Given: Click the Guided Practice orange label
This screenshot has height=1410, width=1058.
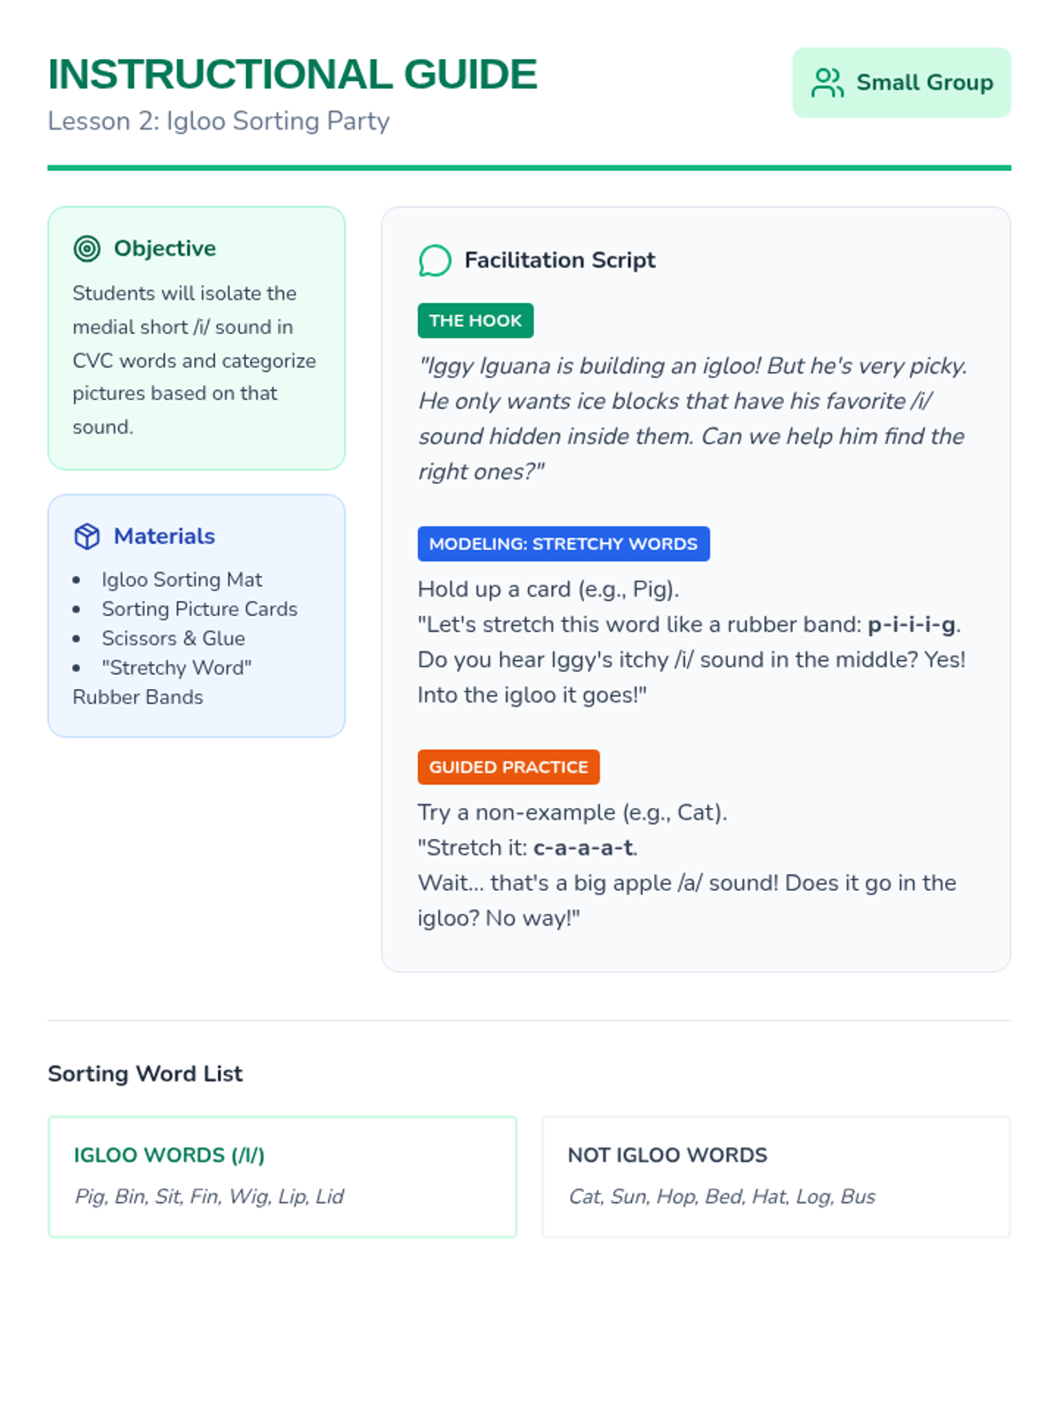Looking at the screenshot, I should pyautogui.click(x=509, y=767).
